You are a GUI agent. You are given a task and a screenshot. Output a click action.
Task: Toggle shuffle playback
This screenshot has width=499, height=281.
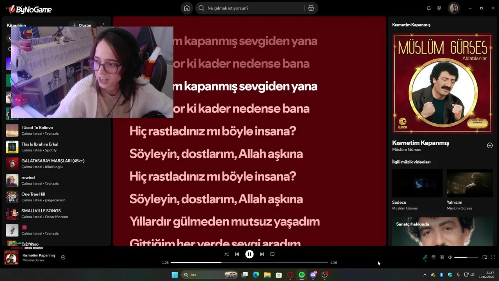226,254
